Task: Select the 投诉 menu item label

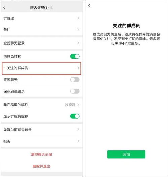Action: click(x=7, y=141)
